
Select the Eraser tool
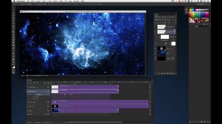pyautogui.click(x=14, y=37)
